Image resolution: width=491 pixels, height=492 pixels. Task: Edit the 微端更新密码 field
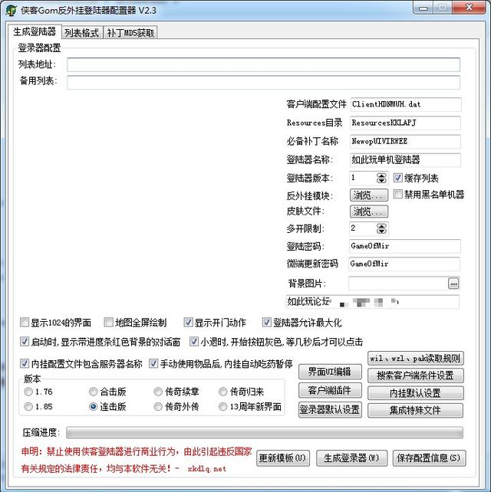404,264
